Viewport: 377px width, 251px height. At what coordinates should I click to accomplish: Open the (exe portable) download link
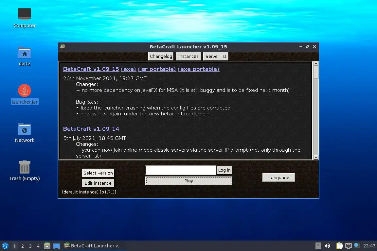pos(199,69)
